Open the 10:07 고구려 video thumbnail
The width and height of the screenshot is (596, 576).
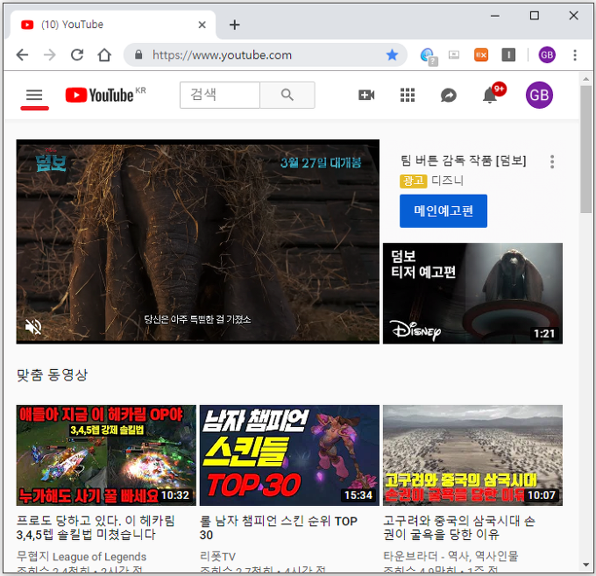tap(472, 455)
